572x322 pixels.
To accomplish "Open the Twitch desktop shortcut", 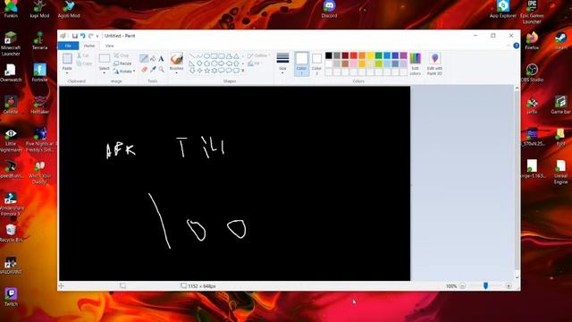I will point(11,297).
